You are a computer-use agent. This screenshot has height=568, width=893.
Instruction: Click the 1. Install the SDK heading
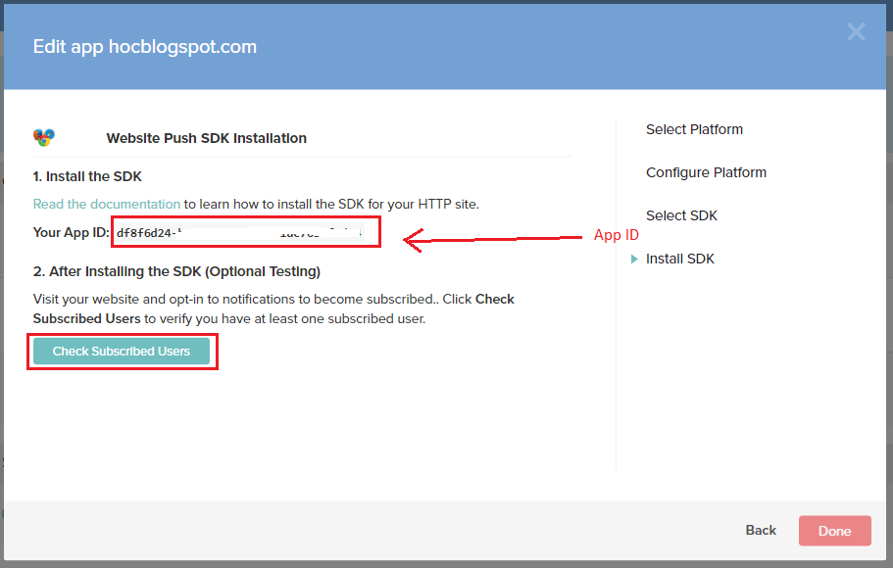tap(87, 176)
